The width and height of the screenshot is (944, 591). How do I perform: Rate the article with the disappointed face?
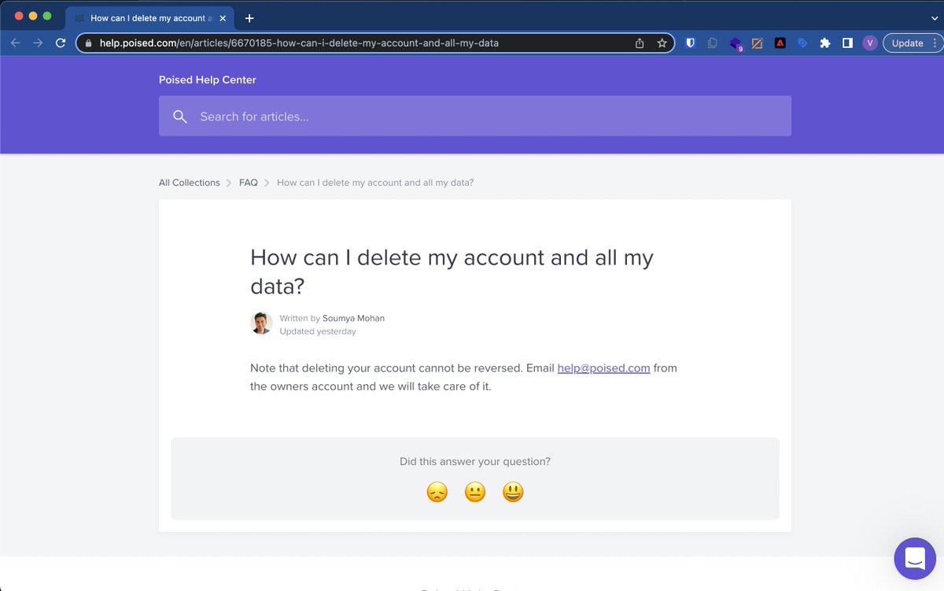(437, 493)
